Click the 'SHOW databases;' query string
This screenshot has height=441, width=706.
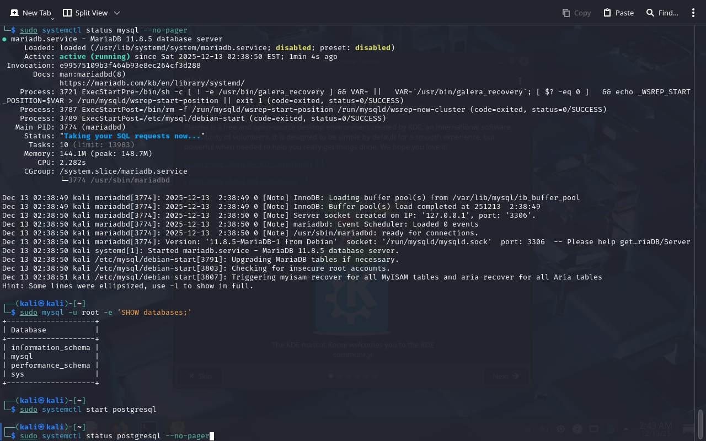coord(154,313)
